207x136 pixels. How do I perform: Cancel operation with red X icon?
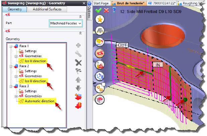(106, 10)
